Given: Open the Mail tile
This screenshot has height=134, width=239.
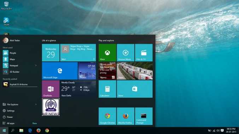Looking at the screenshot, I should (78, 53).
